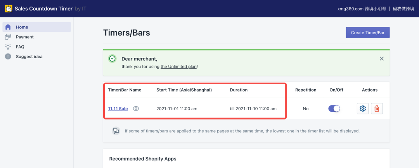Click the Duration column header
Image resolution: width=419 pixels, height=168 pixels.
(x=239, y=90)
